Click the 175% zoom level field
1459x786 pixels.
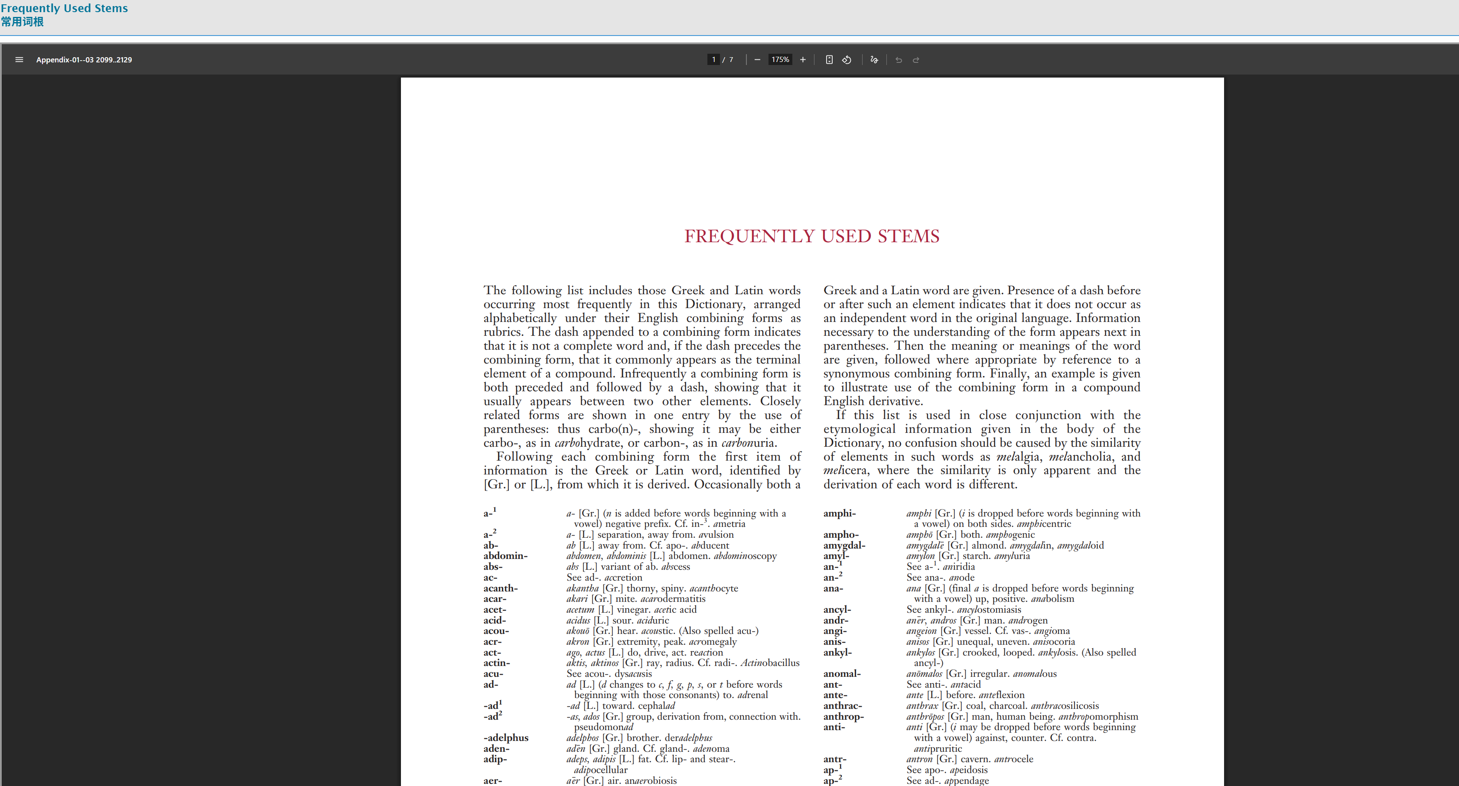coord(780,59)
